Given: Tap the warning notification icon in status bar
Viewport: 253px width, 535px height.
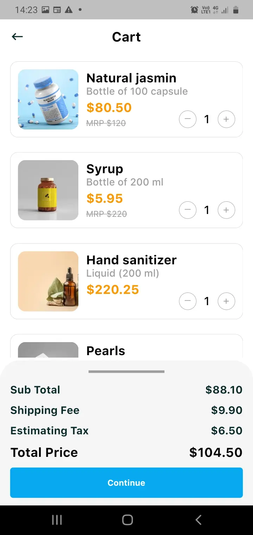Looking at the screenshot, I should point(69,10).
